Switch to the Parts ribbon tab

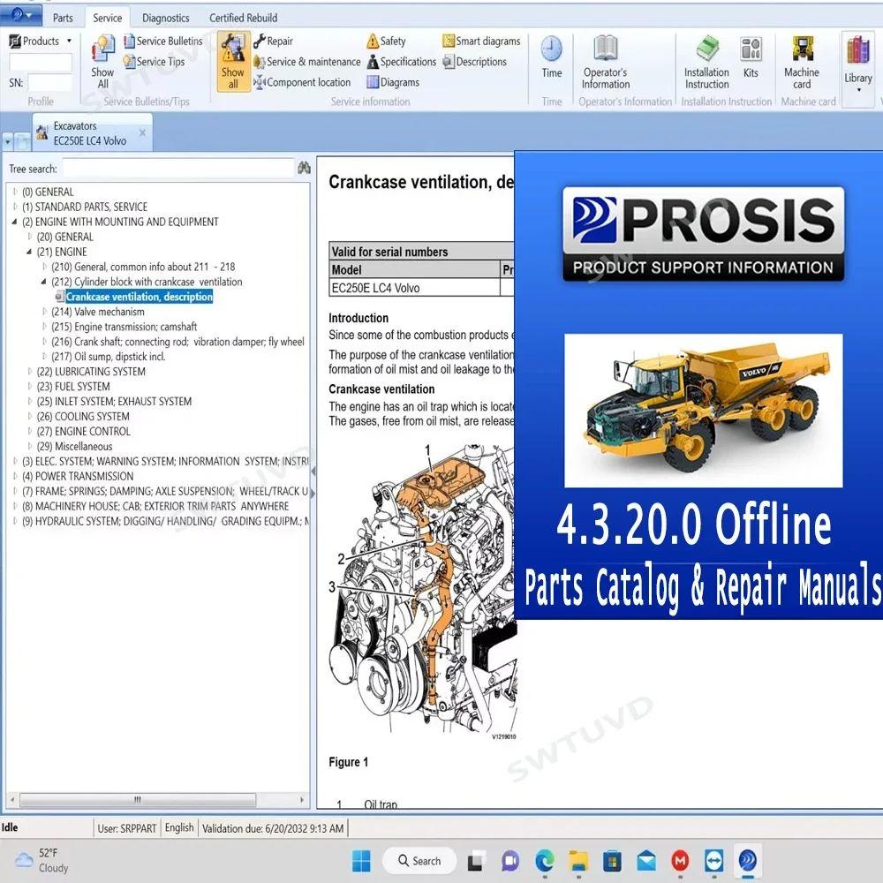[63, 18]
